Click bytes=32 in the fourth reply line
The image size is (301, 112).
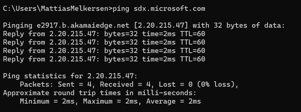coord(121,59)
